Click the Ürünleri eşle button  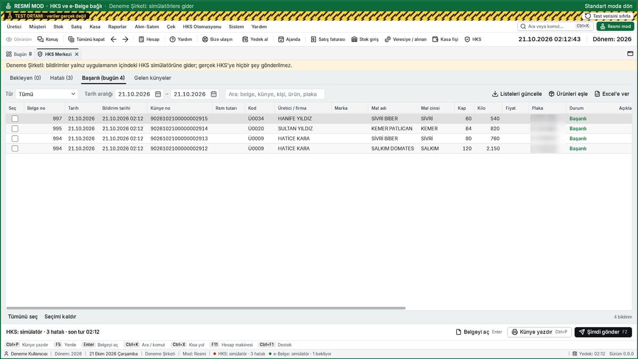click(568, 94)
